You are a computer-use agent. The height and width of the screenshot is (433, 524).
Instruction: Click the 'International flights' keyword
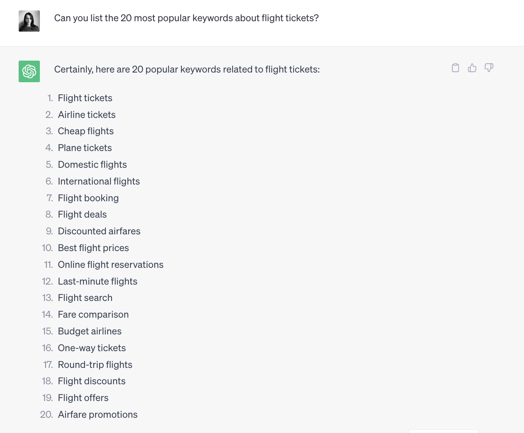[99, 182]
